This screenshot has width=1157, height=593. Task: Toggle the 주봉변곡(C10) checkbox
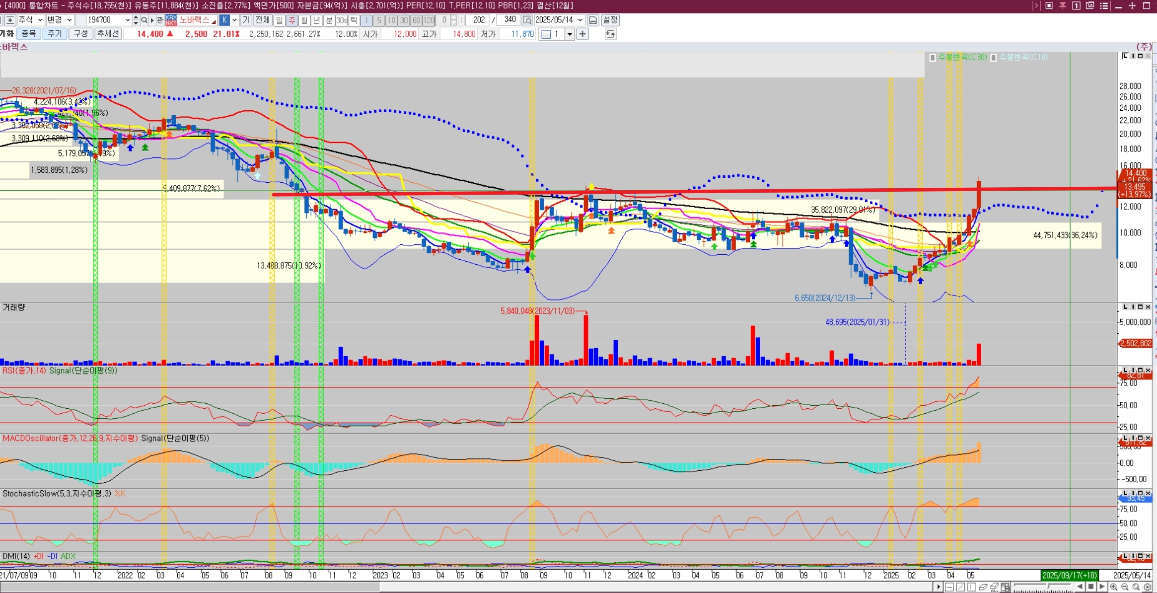tap(994, 58)
